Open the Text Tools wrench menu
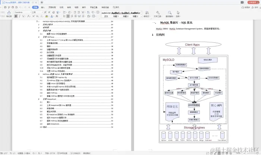 point(158,14)
